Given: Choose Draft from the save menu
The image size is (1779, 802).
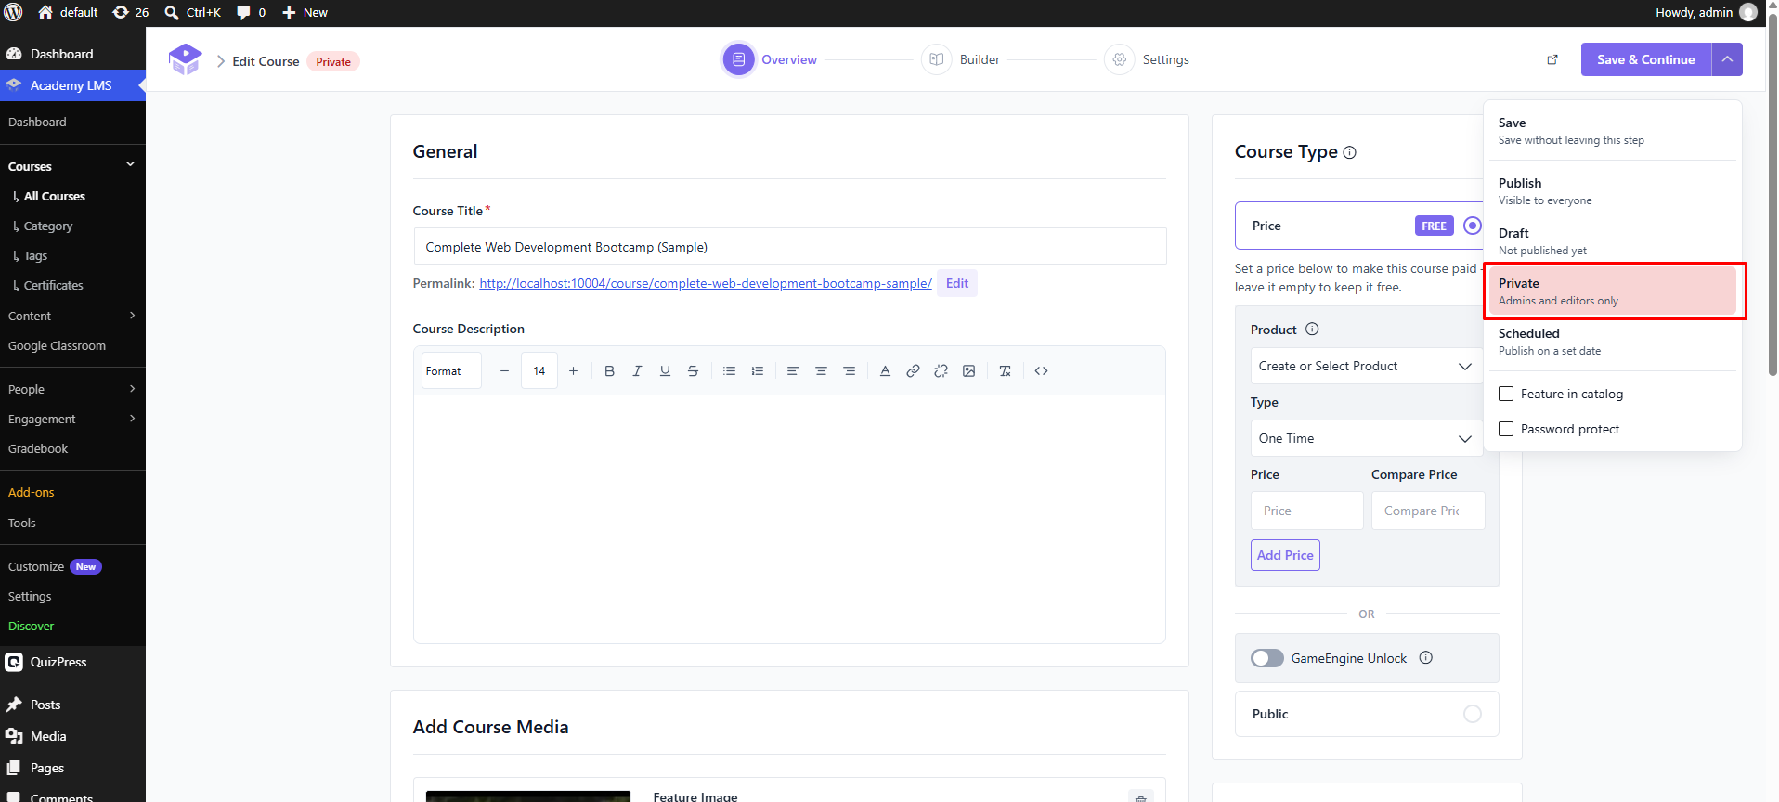Looking at the screenshot, I should pyautogui.click(x=1612, y=241).
